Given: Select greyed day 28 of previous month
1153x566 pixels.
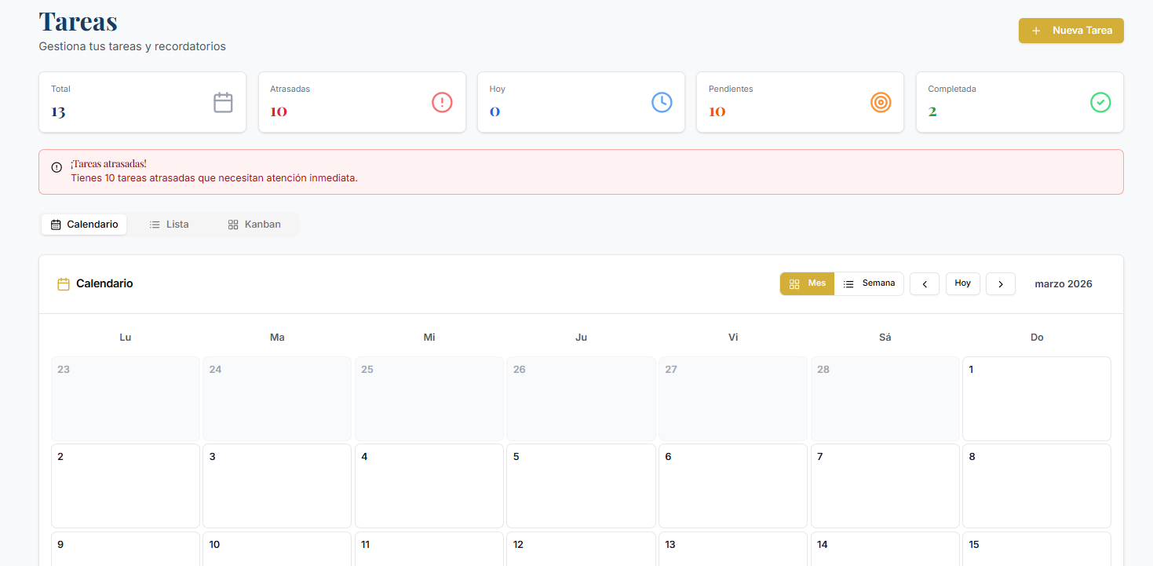Looking at the screenshot, I should [x=885, y=399].
